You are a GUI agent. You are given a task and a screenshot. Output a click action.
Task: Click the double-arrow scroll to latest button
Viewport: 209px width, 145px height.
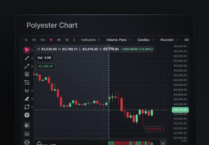163,143
